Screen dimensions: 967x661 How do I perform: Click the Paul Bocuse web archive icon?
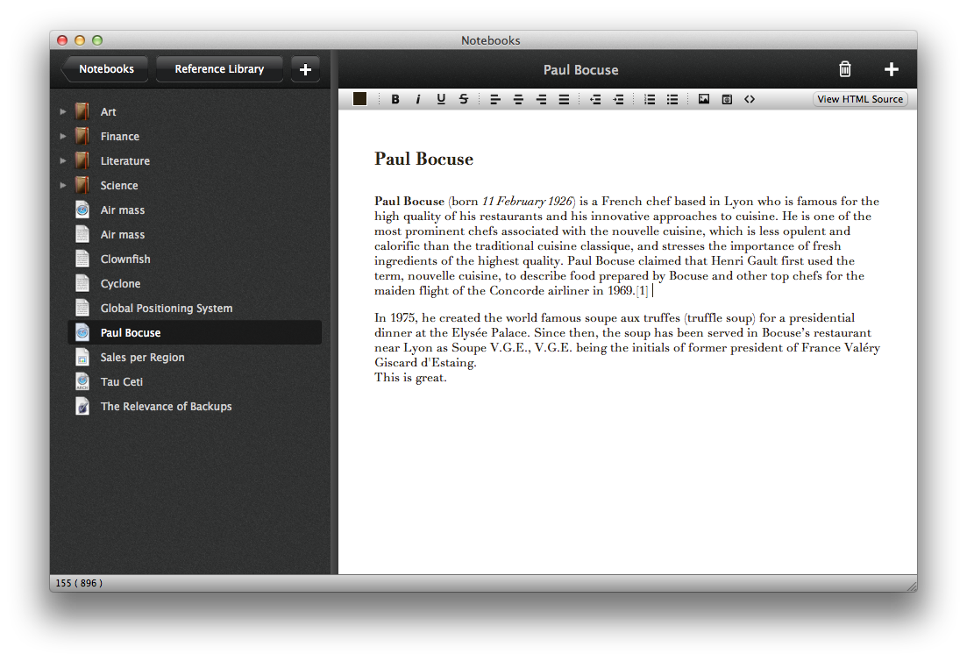(82, 332)
